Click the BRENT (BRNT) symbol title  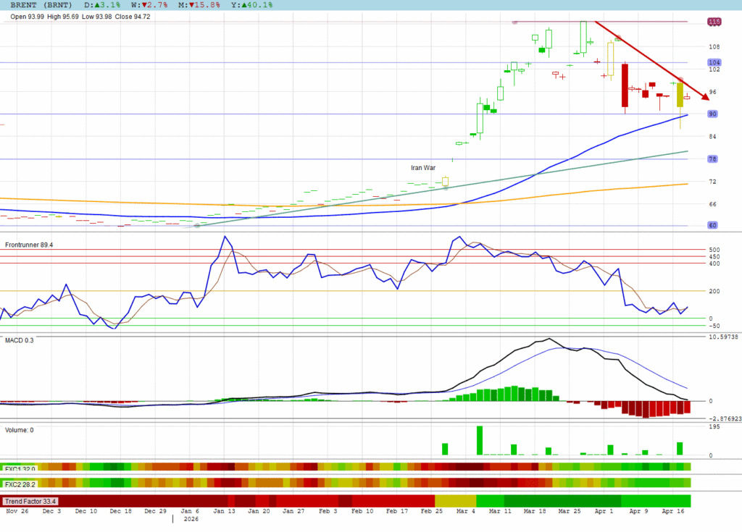42,5
